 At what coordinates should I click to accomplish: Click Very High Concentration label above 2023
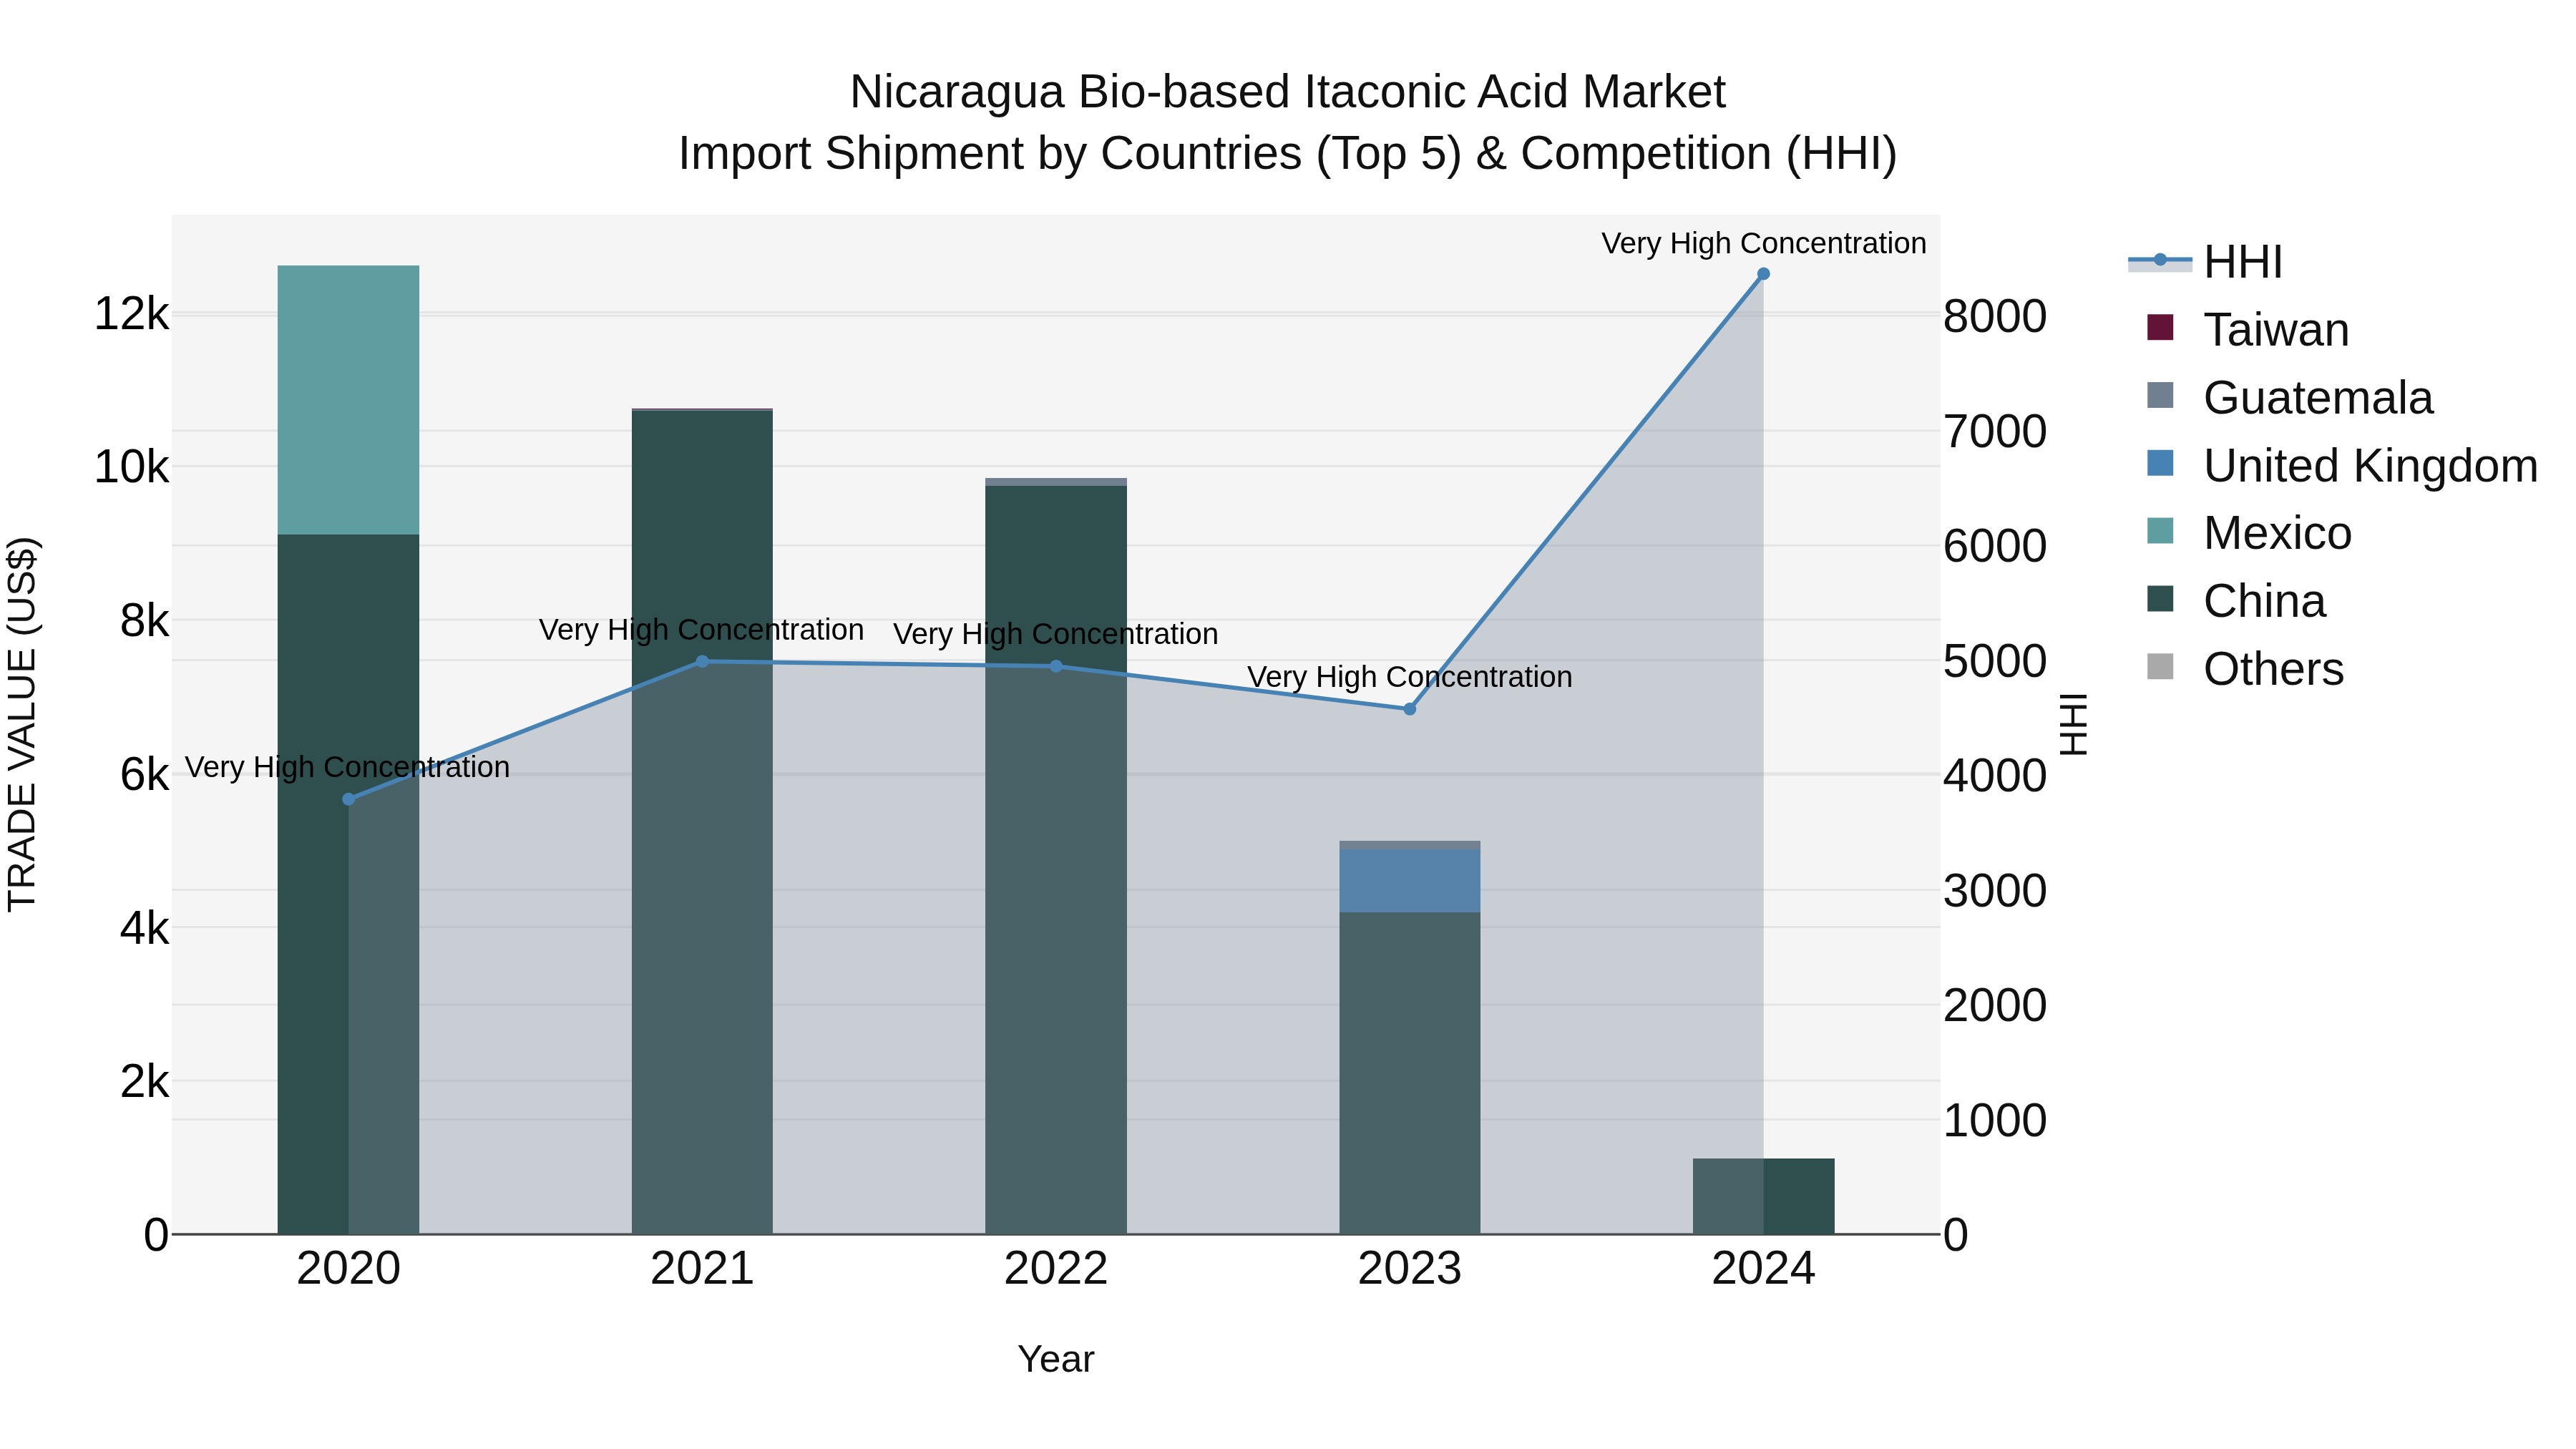click(1410, 677)
